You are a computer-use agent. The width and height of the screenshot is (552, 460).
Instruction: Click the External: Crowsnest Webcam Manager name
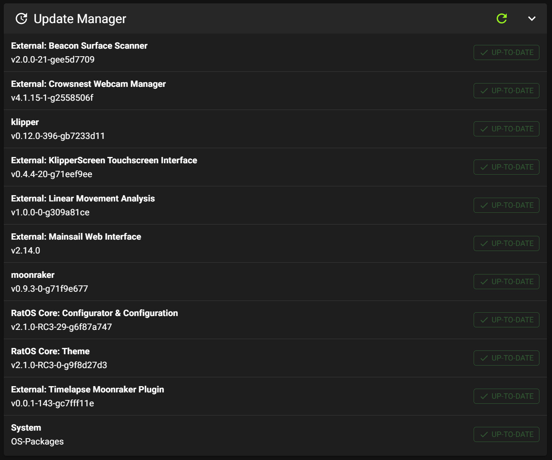88,84
